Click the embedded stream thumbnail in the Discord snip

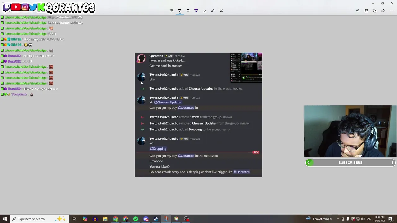coord(246,68)
